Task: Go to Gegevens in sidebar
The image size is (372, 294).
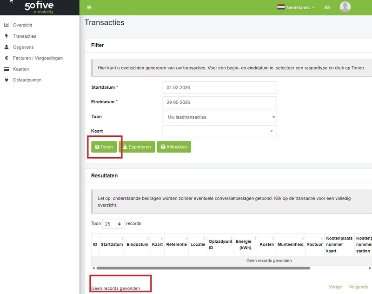Action: tap(23, 47)
